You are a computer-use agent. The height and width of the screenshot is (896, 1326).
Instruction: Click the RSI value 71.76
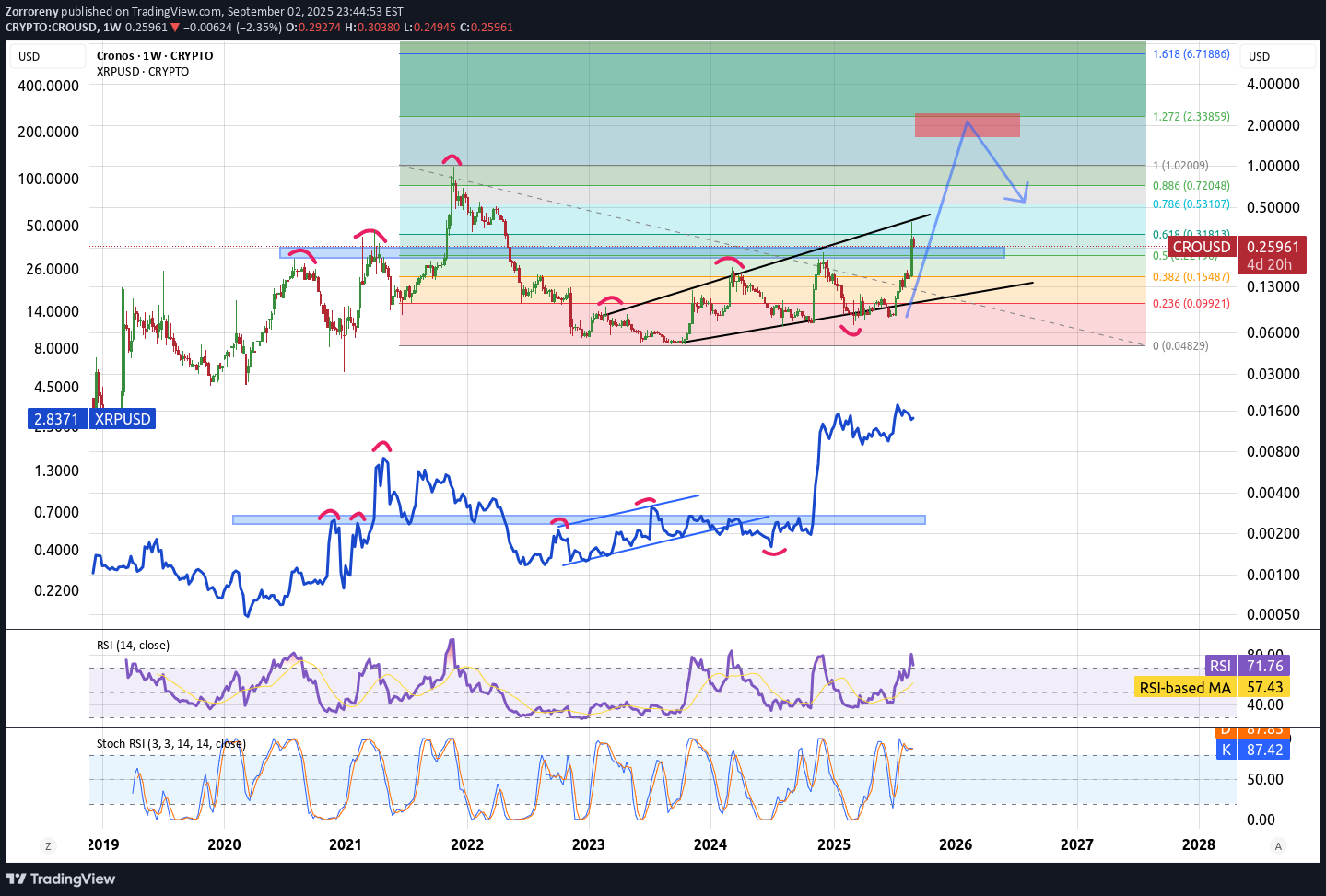tap(1264, 666)
